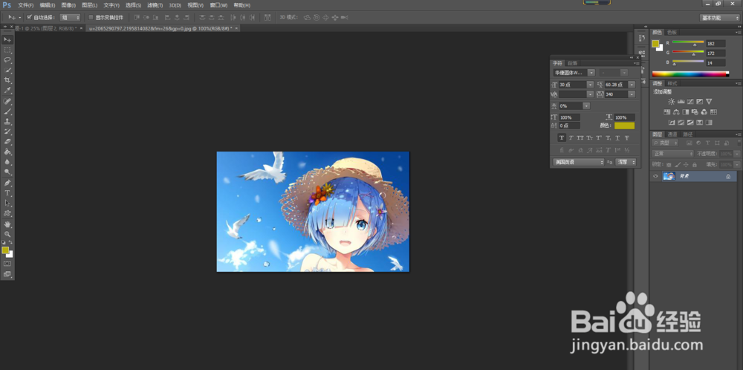This screenshot has width=743, height=370.
Task: Switch to the Swatches tab
Action: tap(672, 32)
